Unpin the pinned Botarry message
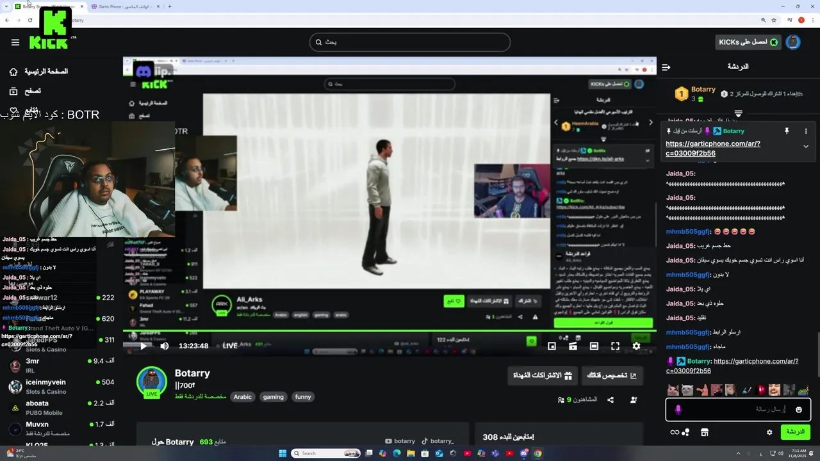The width and height of the screenshot is (820, 461). (787, 131)
